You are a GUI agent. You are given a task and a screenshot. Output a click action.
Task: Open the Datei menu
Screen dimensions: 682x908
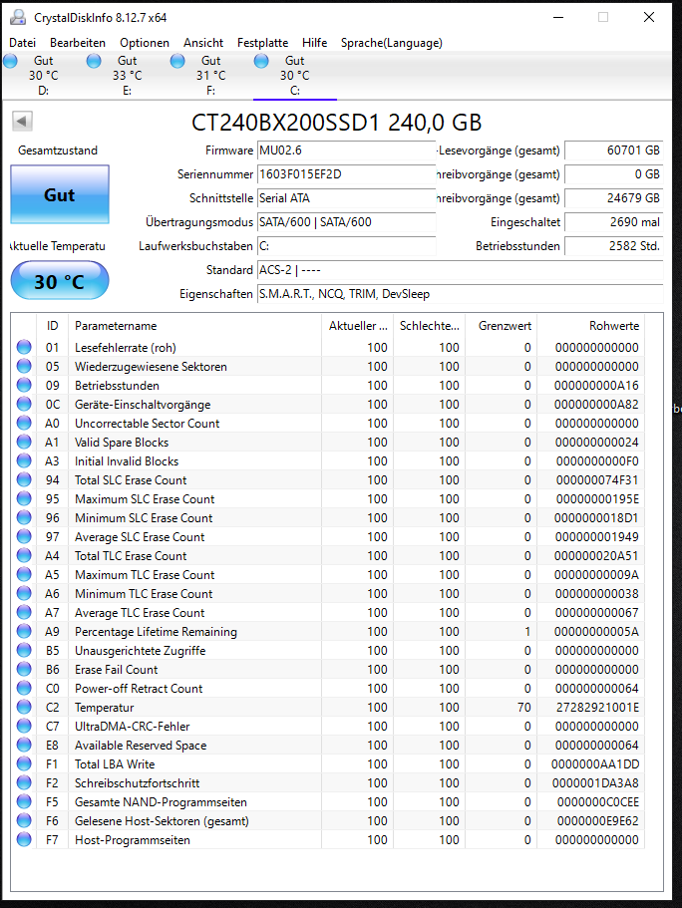click(23, 43)
